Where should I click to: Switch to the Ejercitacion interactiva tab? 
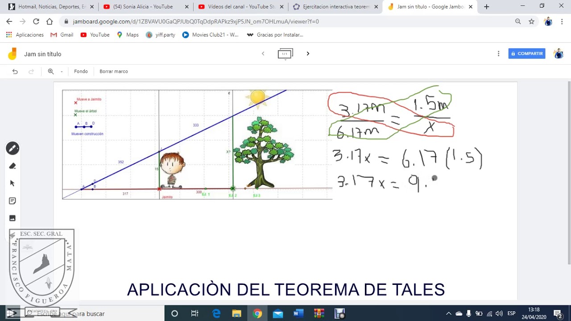pyautogui.click(x=335, y=7)
